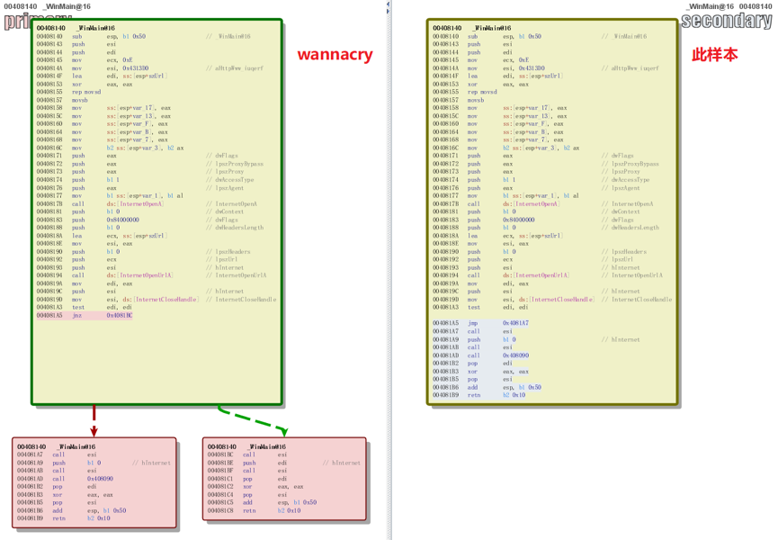This screenshot has height=540, width=778.
Task: Click line 004081AD 'call 0x408090' in pink node
Action: point(65,479)
